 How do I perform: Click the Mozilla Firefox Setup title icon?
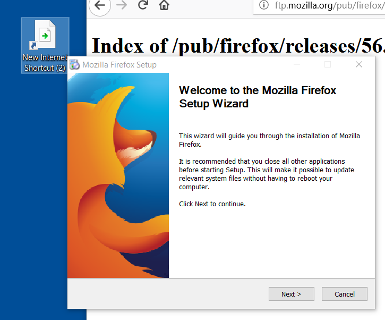click(x=74, y=65)
